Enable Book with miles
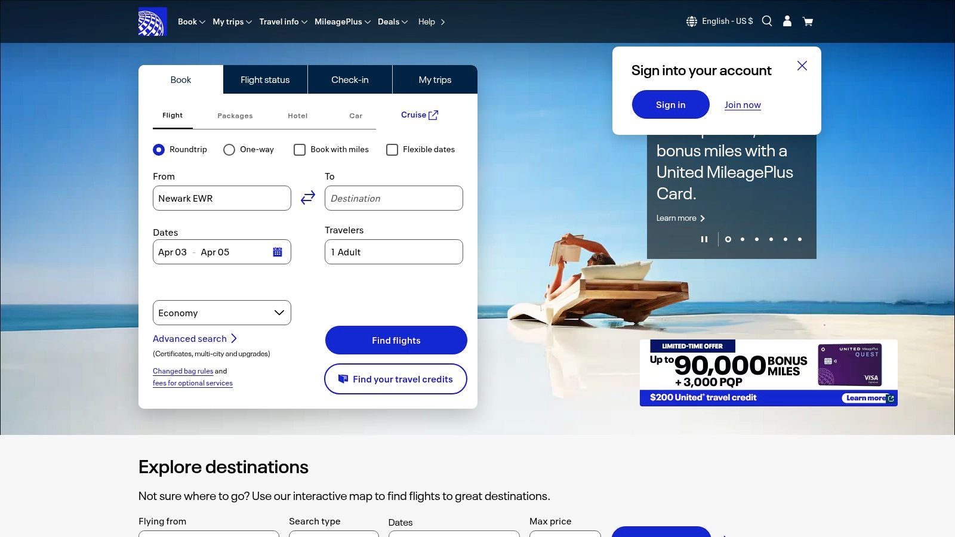The image size is (955, 537). (299, 150)
